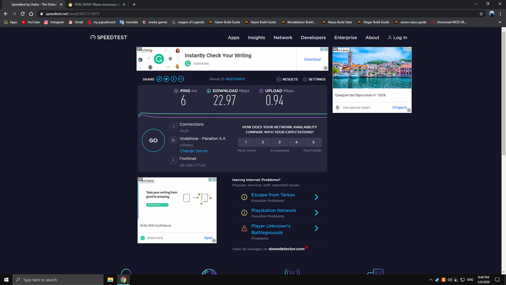
Task: Rate network availability as 4
Action: click(x=296, y=142)
